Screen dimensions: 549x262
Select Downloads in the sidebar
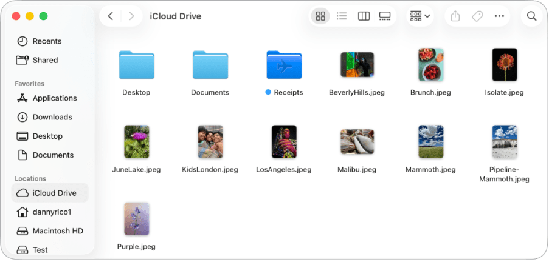pyautogui.click(x=52, y=117)
